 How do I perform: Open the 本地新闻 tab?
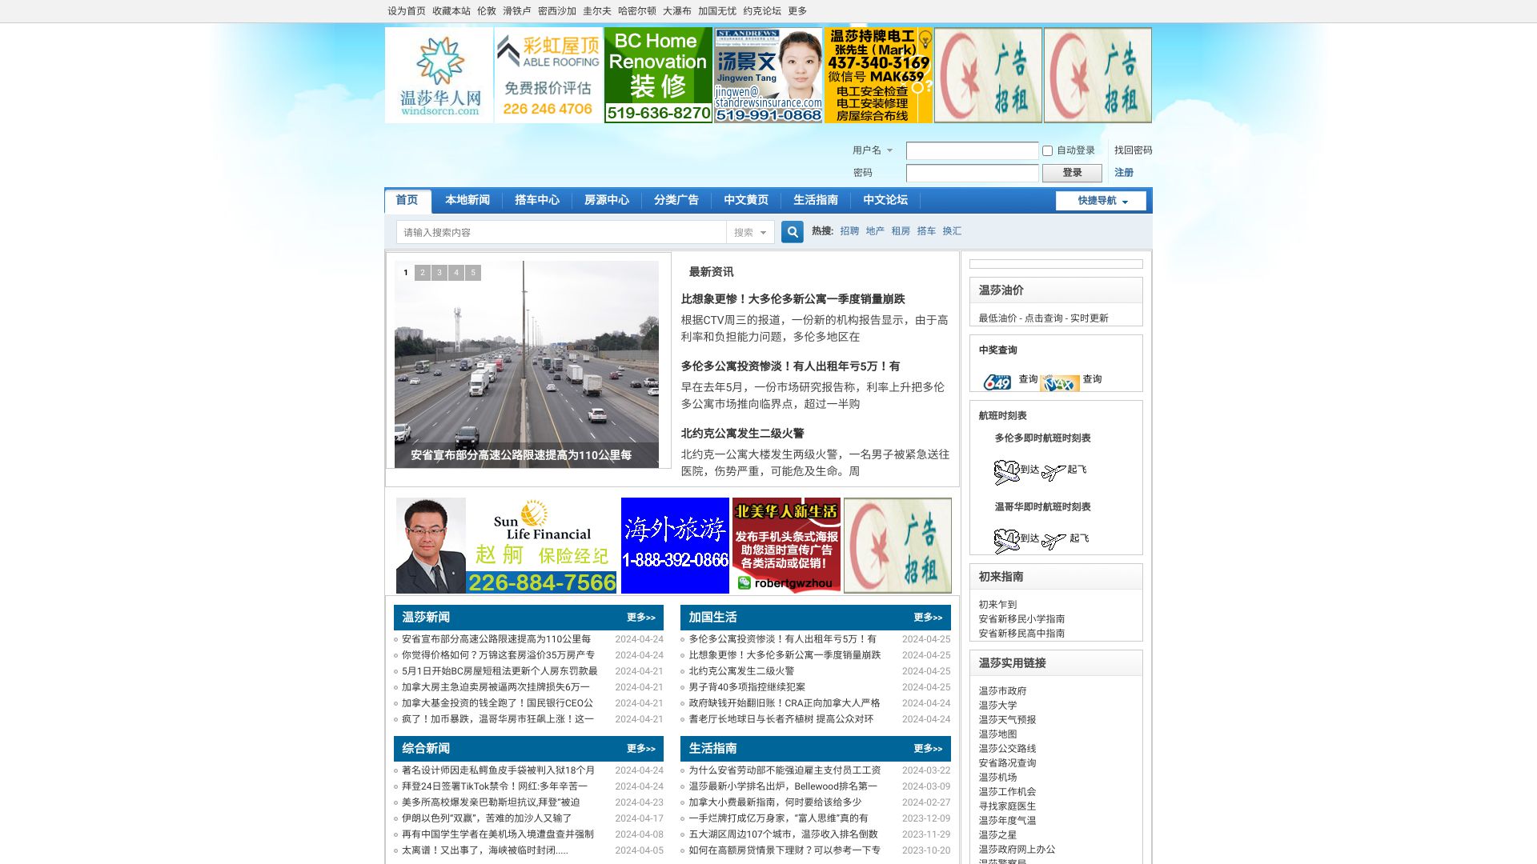pos(468,200)
